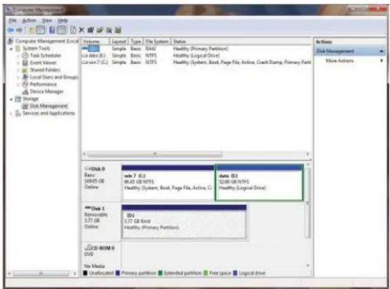The height and width of the screenshot is (289, 390).
Task: Click the last green toolbar settings icon
Action: (x=118, y=30)
